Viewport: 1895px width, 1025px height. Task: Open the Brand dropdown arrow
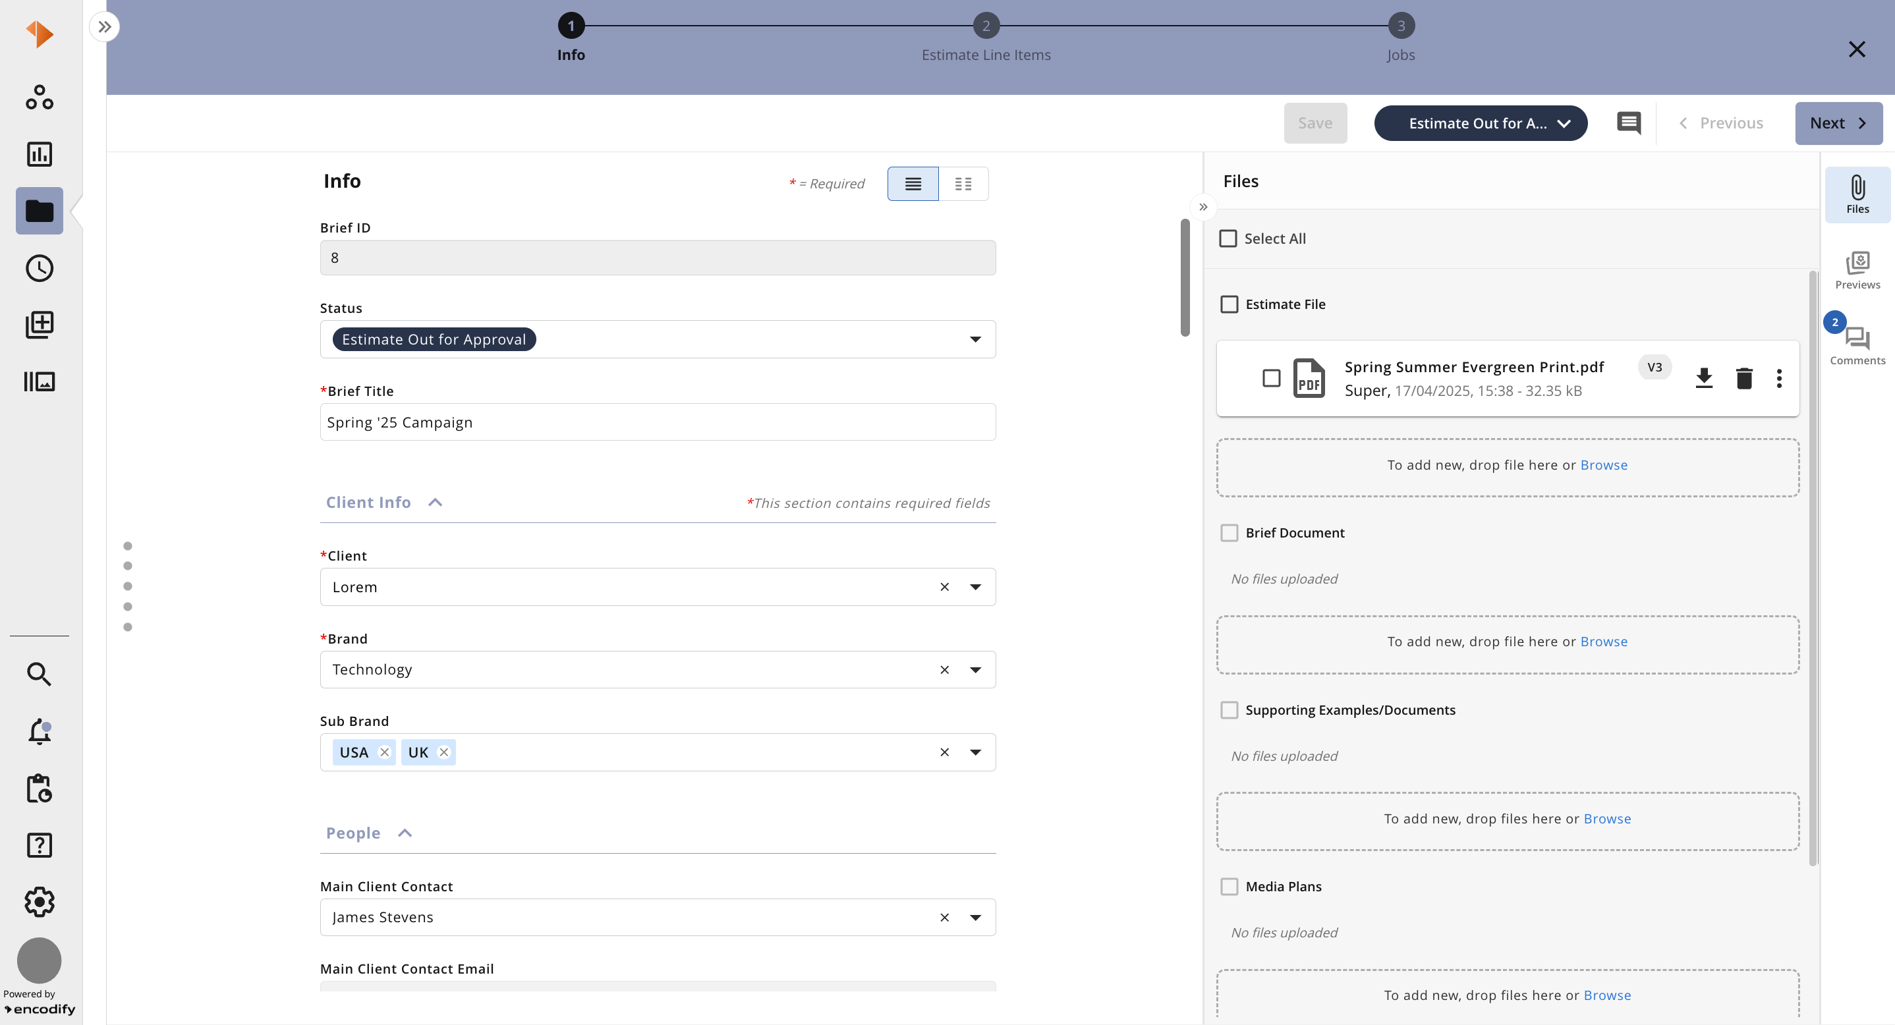point(975,670)
